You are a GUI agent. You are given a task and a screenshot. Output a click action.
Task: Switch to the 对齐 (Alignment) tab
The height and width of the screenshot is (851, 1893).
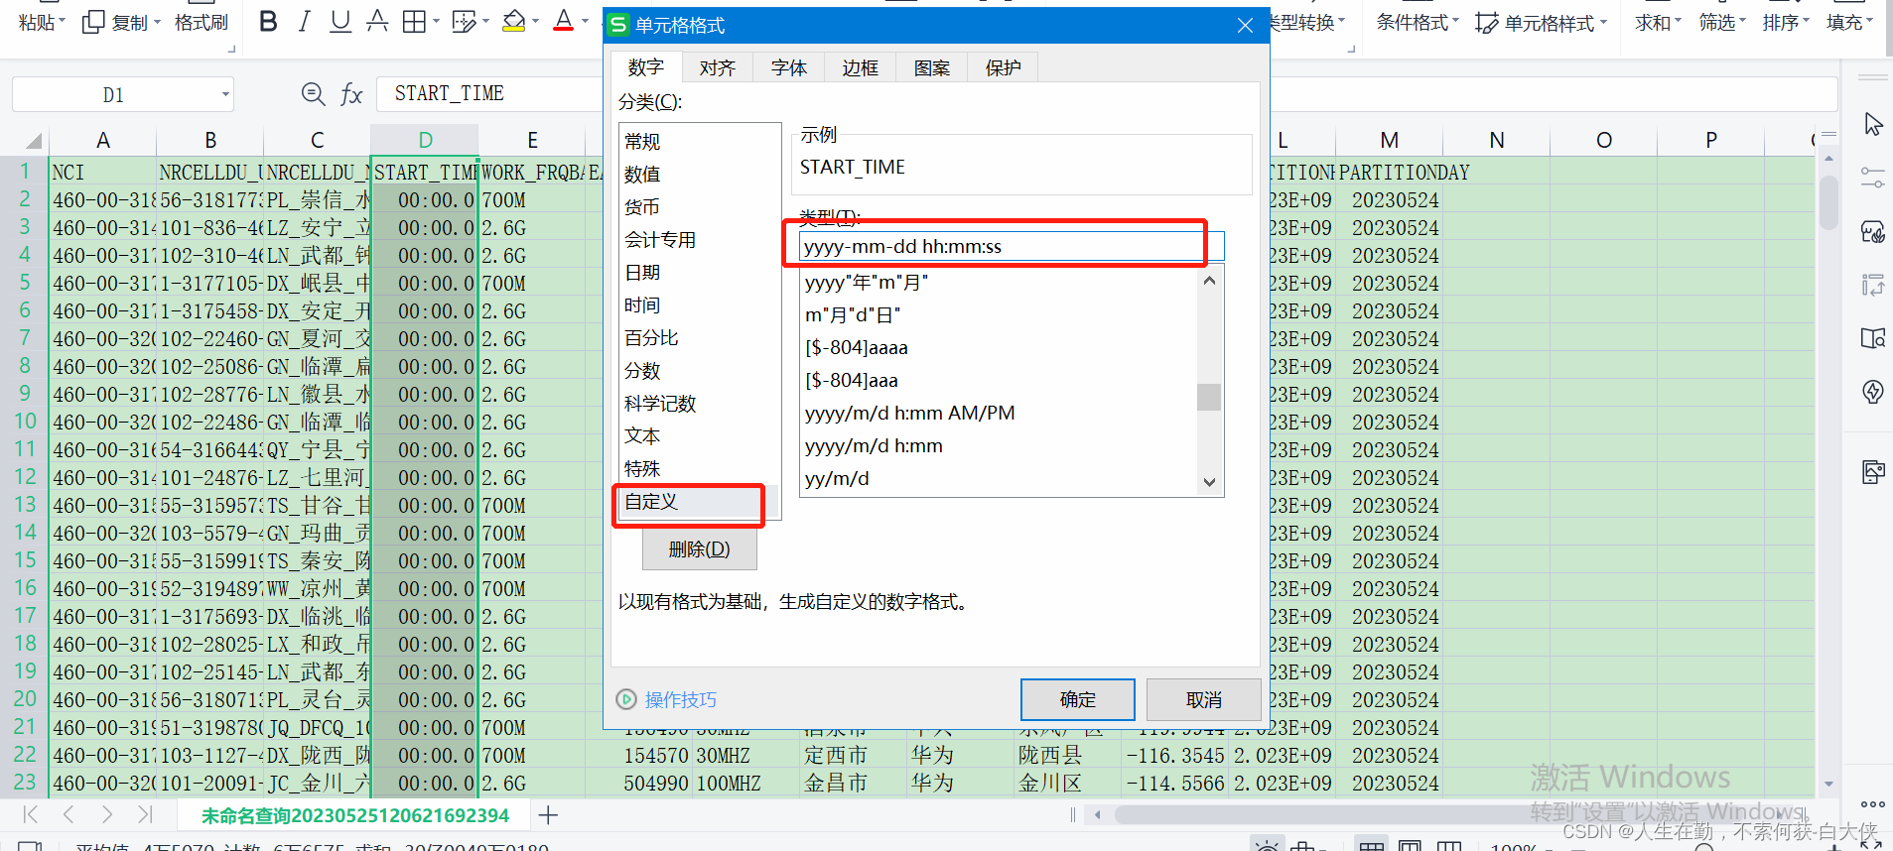click(x=718, y=67)
